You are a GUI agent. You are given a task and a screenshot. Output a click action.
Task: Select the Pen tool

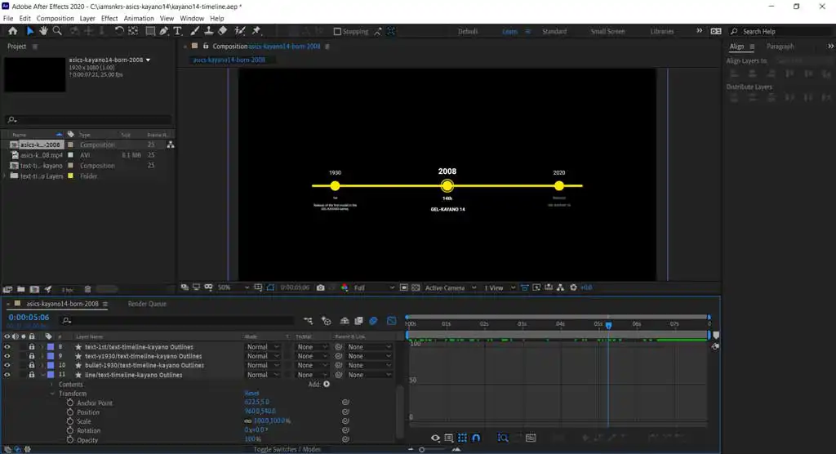163,31
